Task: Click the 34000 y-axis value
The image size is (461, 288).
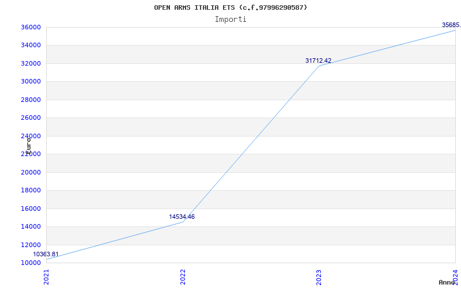Action: 31,46
